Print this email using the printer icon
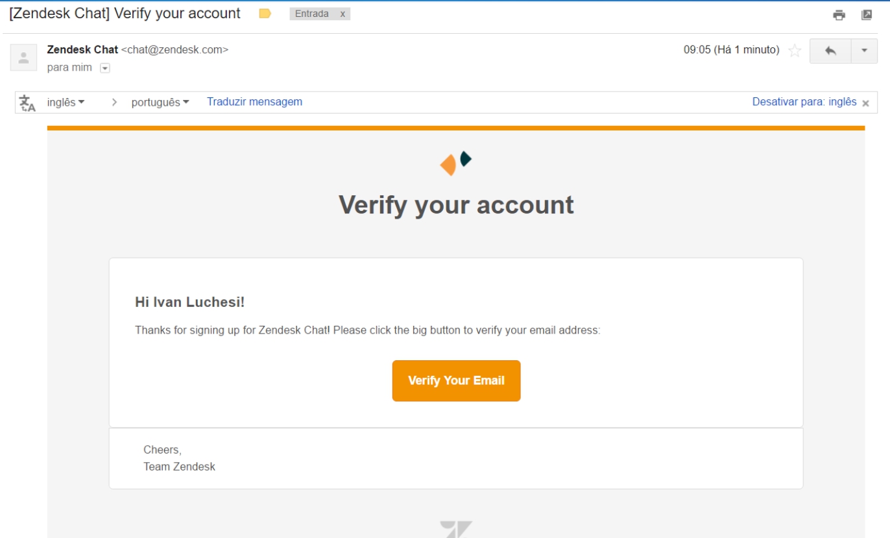The height and width of the screenshot is (538, 890). (x=839, y=15)
